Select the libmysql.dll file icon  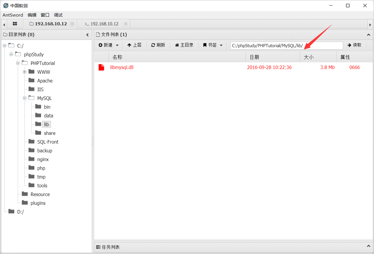pyautogui.click(x=101, y=67)
